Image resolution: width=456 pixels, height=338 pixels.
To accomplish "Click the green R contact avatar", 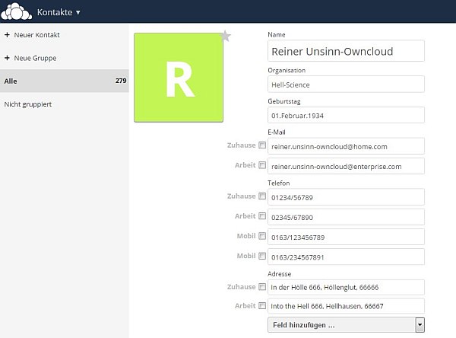I will 179,78.
